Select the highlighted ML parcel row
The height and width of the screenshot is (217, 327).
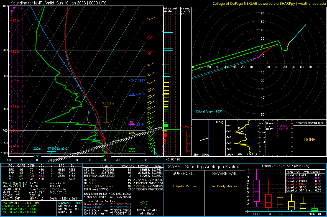42,176
